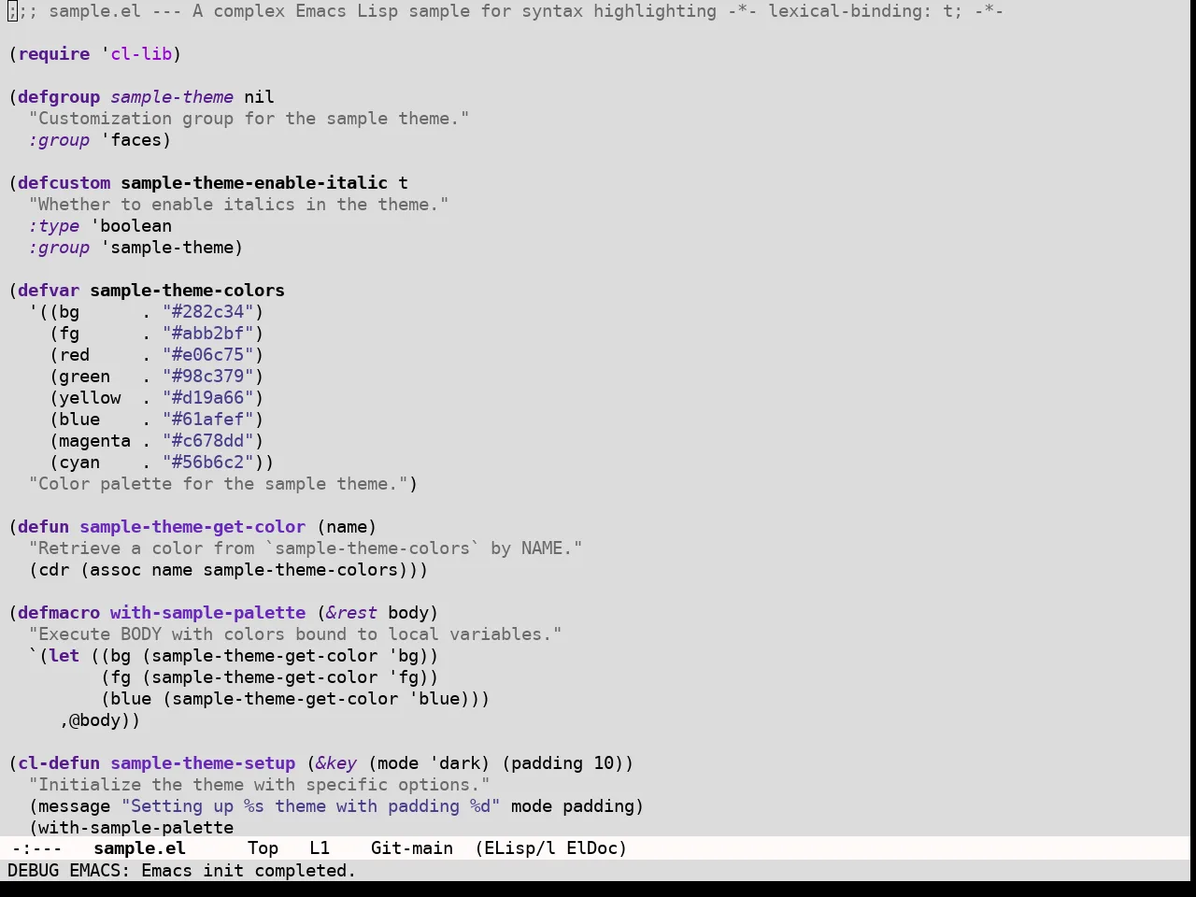Click sample-theme-setup function name
This screenshot has height=897, width=1196.
pyautogui.click(x=203, y=763)
